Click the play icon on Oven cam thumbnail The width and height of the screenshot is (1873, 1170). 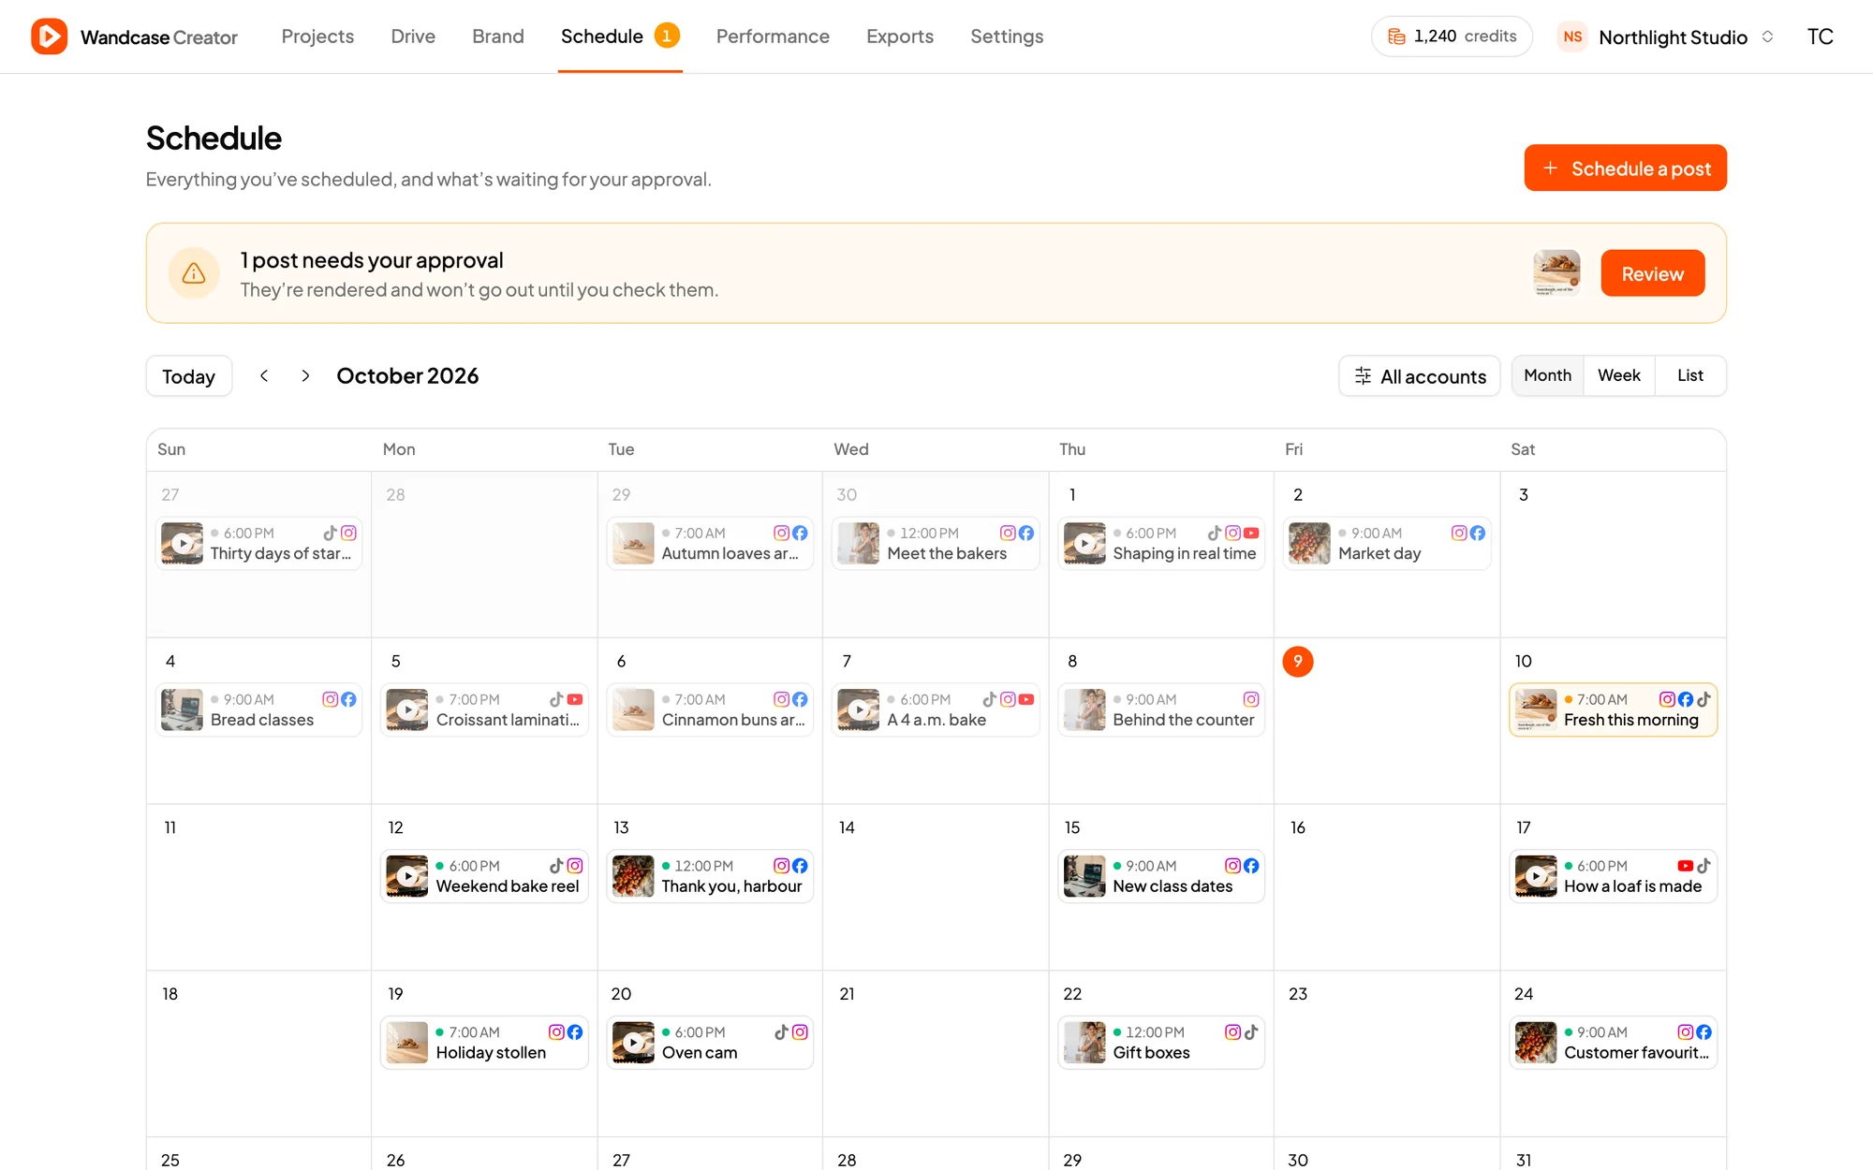pyautogui.click(x=633, y=1043)
